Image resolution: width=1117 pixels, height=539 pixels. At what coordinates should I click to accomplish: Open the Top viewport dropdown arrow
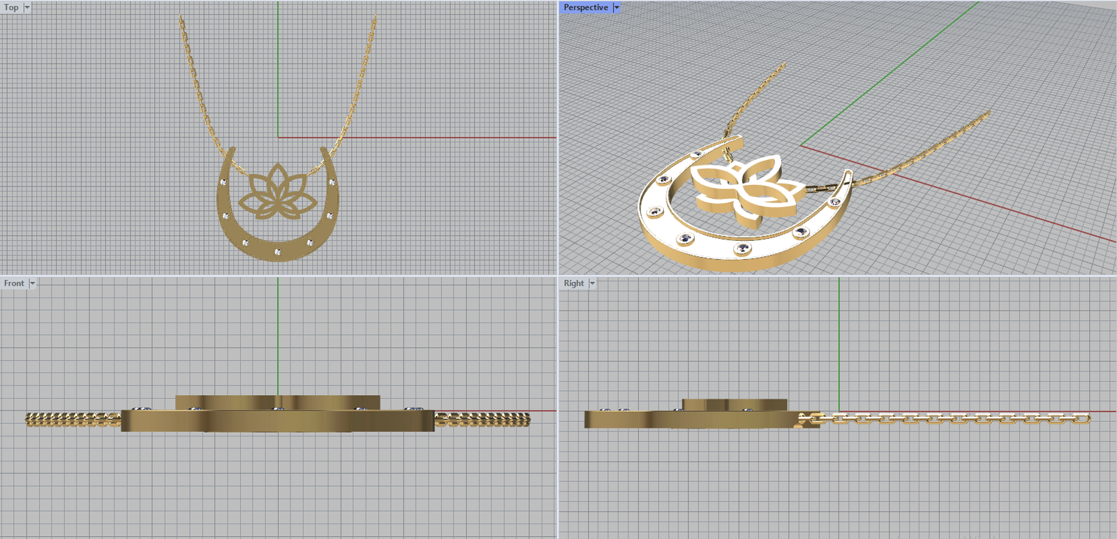point(27,7)
